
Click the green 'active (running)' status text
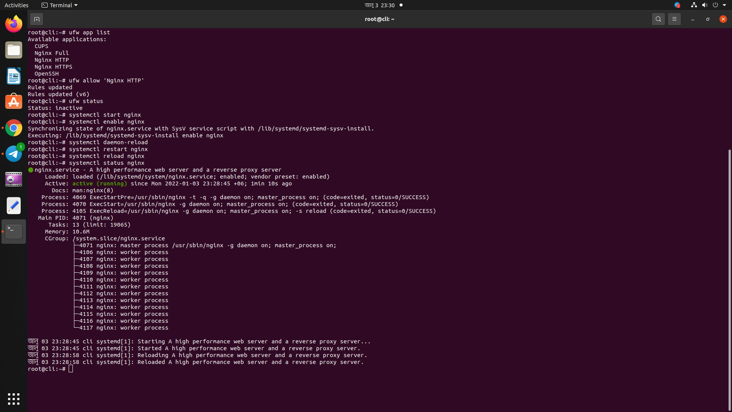100,183
